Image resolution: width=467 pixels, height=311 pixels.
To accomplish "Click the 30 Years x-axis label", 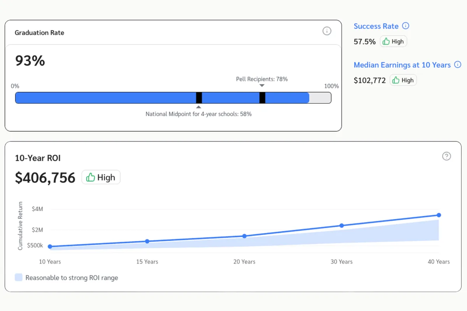I will tap(342, 262).
